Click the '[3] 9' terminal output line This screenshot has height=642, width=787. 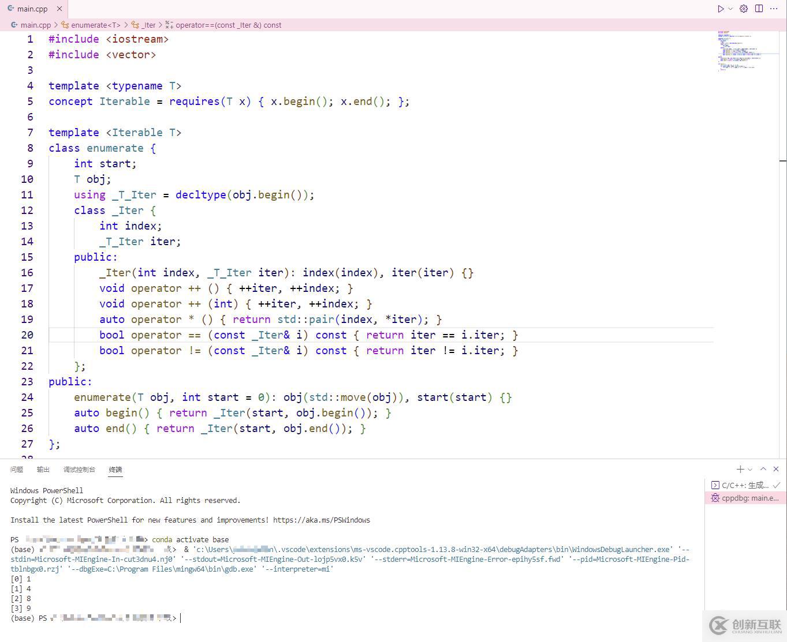pos(21,609)
